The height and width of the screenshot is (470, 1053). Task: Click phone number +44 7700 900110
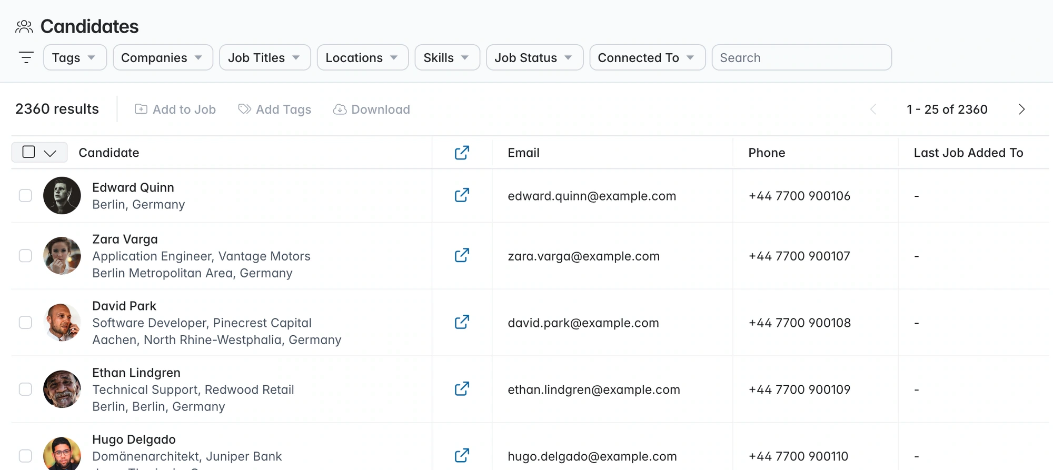click(x=798, y=456)
